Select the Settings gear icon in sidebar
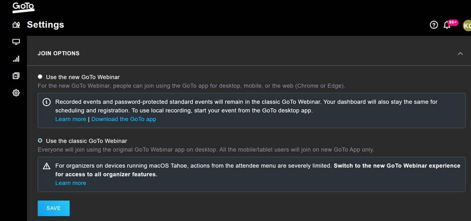Image resolution: width=471 pixels, height=221 pixels. point(16,93)
